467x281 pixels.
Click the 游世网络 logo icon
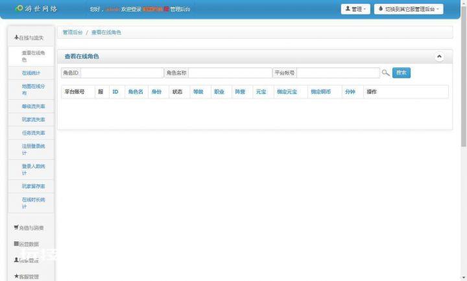19,8
